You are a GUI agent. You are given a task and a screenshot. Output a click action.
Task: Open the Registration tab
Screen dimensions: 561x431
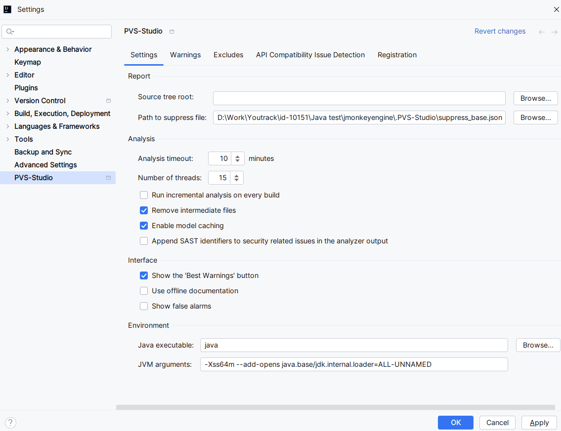397,55
